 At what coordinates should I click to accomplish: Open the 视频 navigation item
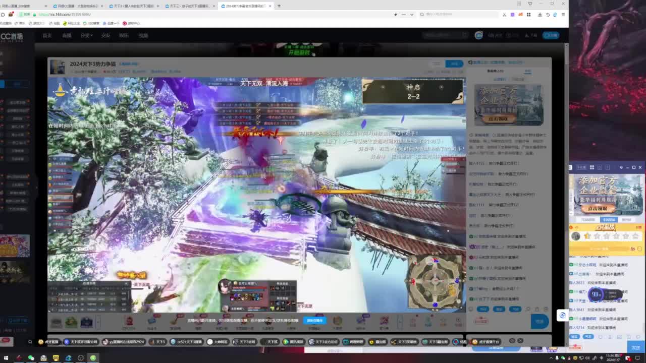coord(143,36)
